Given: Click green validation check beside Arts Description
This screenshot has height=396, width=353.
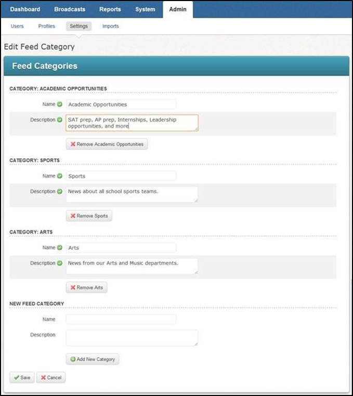Looking at the screenshot, I should (x=60, y=263).
